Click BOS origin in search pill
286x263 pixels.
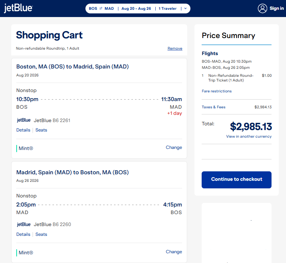pyautogui.click(x=93, y=8)
